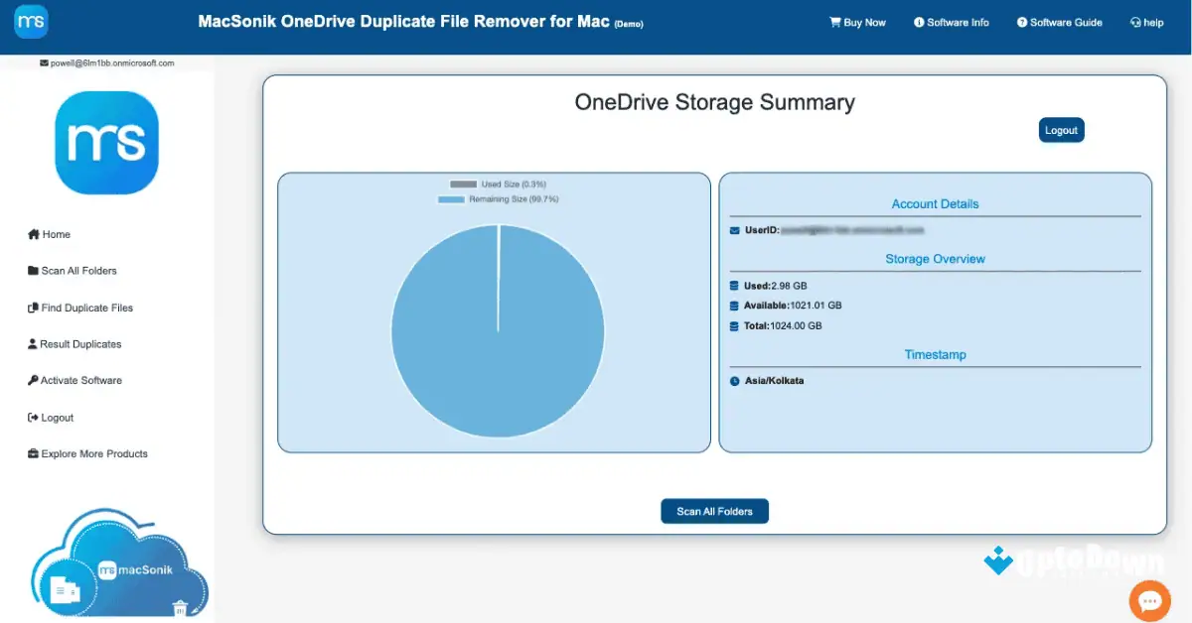Open Explore More Products from the sidebar
Screen dimensions: 1192x623
(33, 453)
